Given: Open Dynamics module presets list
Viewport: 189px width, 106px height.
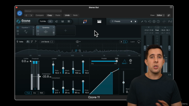Looking at the screenshot, I should 38,34.
